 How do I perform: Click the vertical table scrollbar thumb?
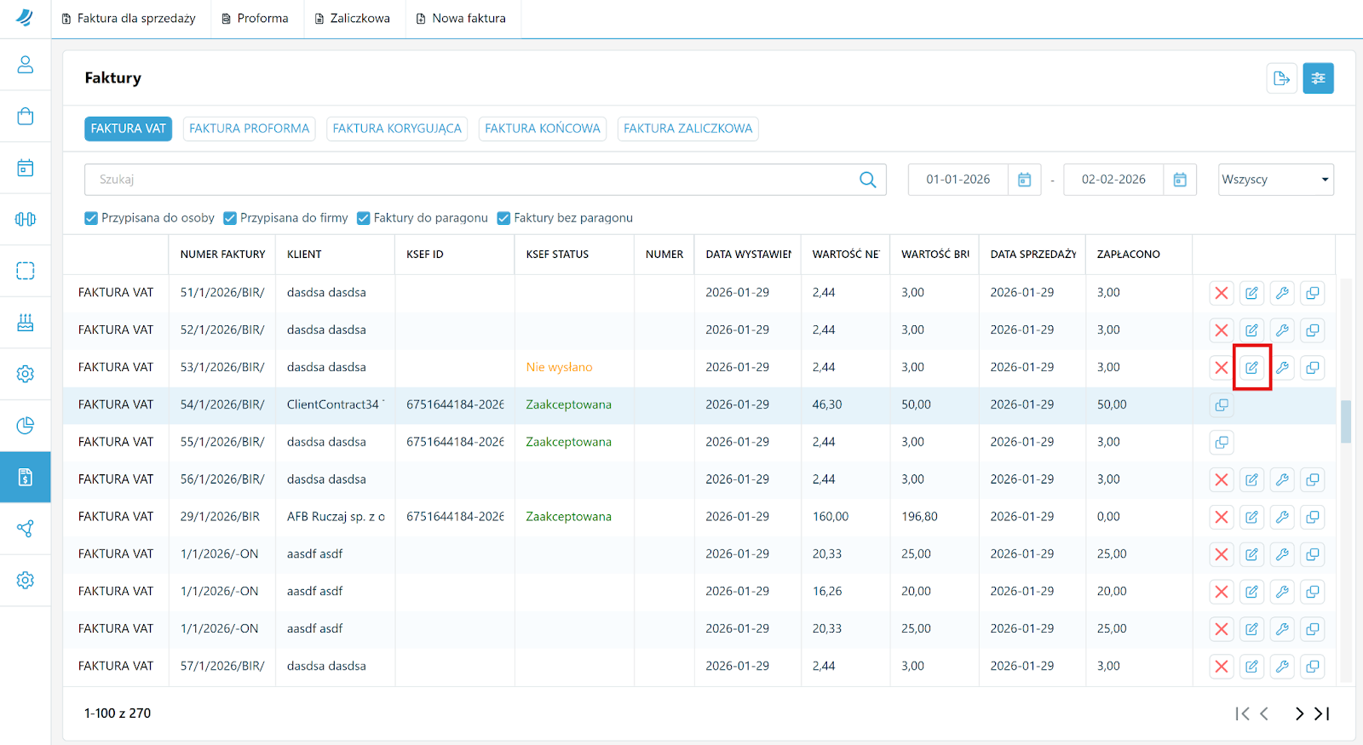1346,421
